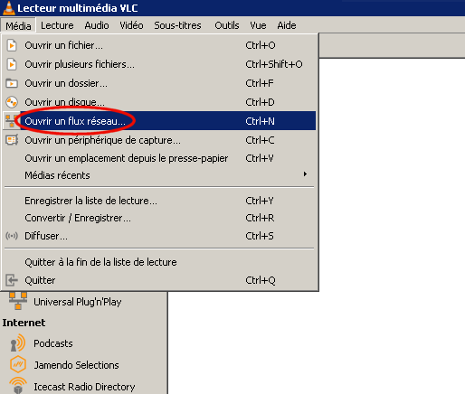Click the VLC cone icon in title bar
465x394 pixels.
[x=9, y=8]
